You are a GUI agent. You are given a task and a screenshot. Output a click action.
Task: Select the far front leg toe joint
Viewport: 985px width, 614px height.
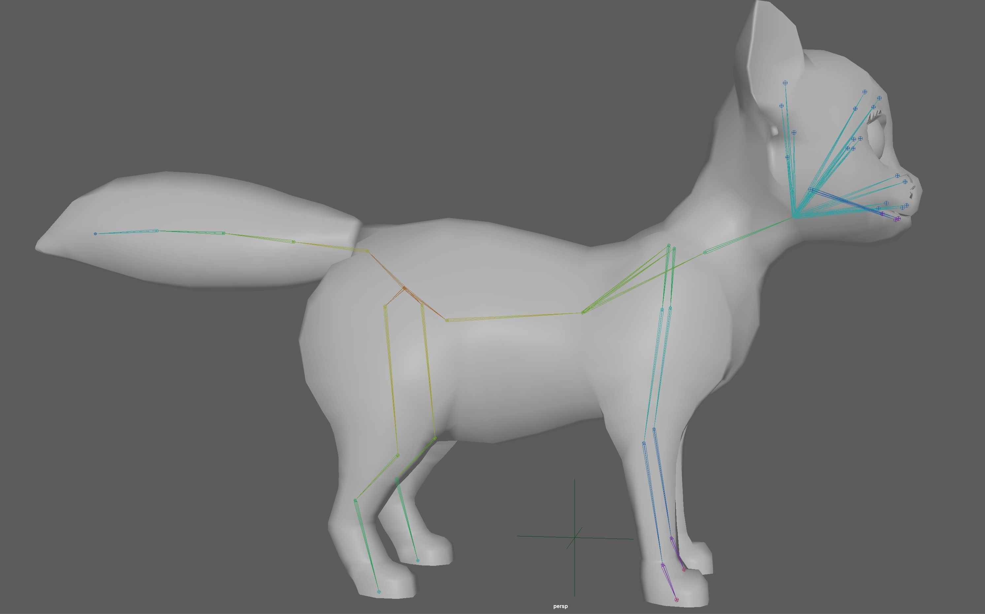pos(684,570)
